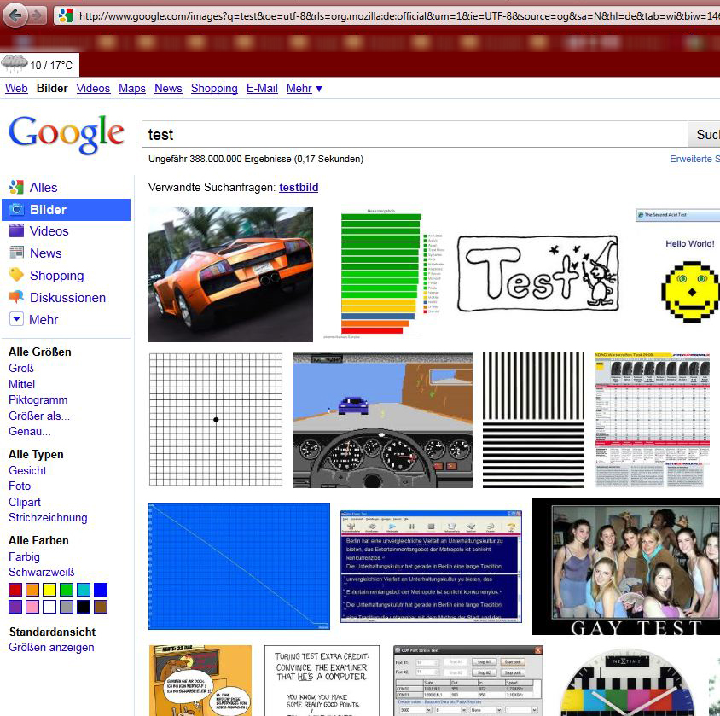The image size is (720, 716).
Task: Open the hand-drawn Test wizard image
Action: [537, 274]
